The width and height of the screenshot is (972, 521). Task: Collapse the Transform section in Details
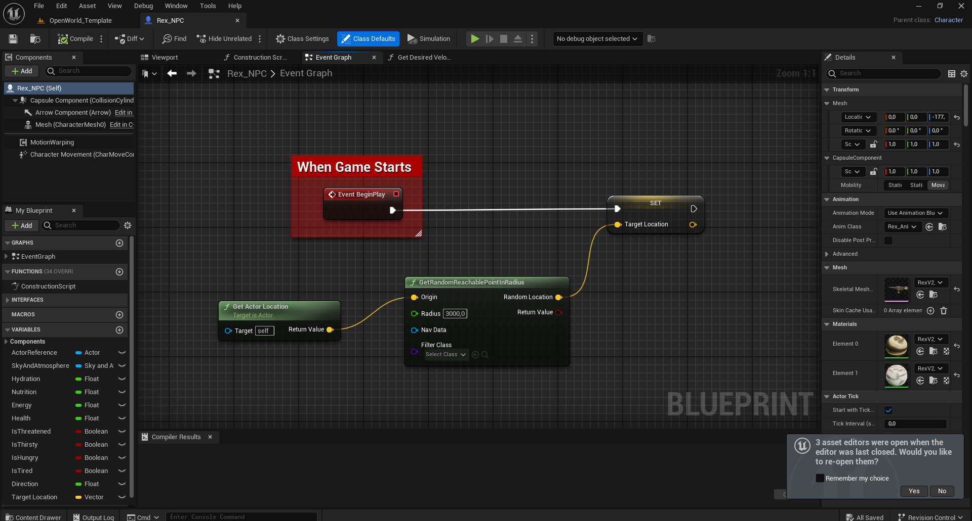point(827,90)
